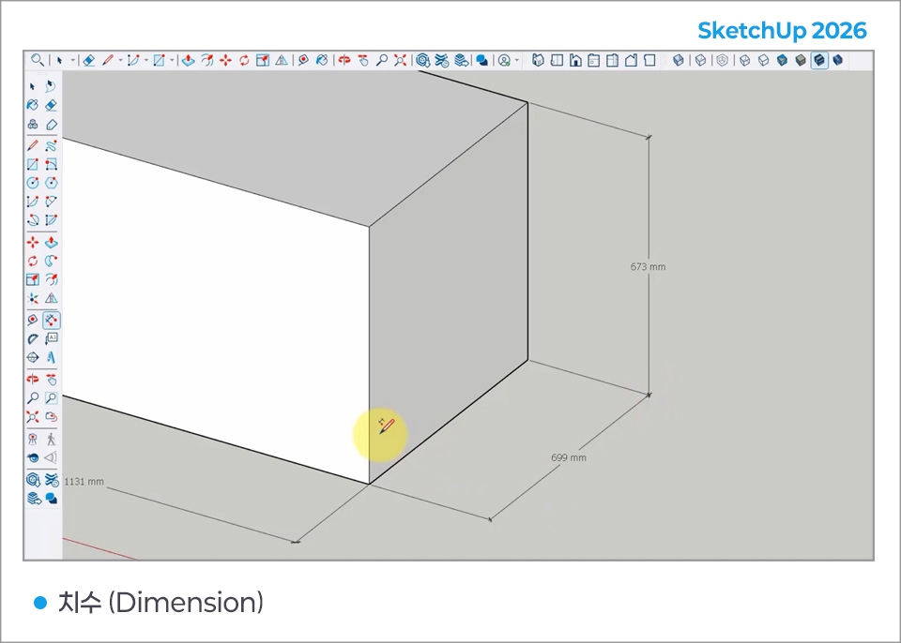
Task: Click Zoom Extents in the top toolbar
Action: click(401, 60)
